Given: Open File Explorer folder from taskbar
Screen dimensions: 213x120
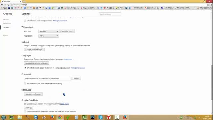Looking at the screenshot, I should 20,117.
